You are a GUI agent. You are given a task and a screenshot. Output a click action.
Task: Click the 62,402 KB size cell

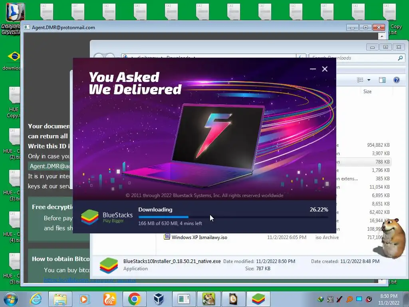click(x=379, y=212)
